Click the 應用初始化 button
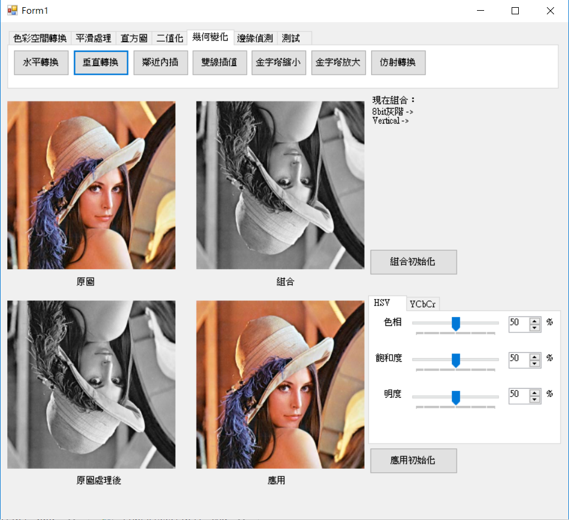 (414, 460)
